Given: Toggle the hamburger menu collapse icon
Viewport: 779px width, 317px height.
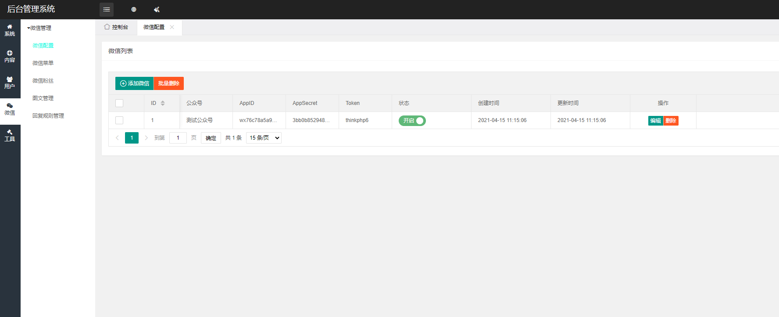Looking at the screenshot, I should point(107,9).
